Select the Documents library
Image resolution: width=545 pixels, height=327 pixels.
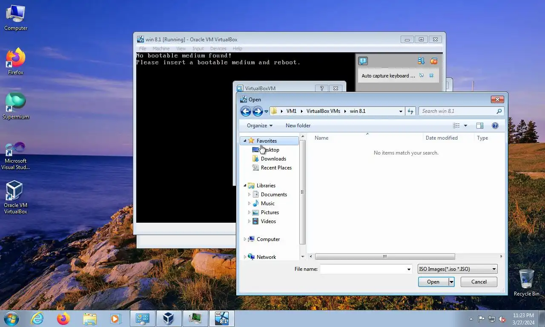(x=274, y=195)
